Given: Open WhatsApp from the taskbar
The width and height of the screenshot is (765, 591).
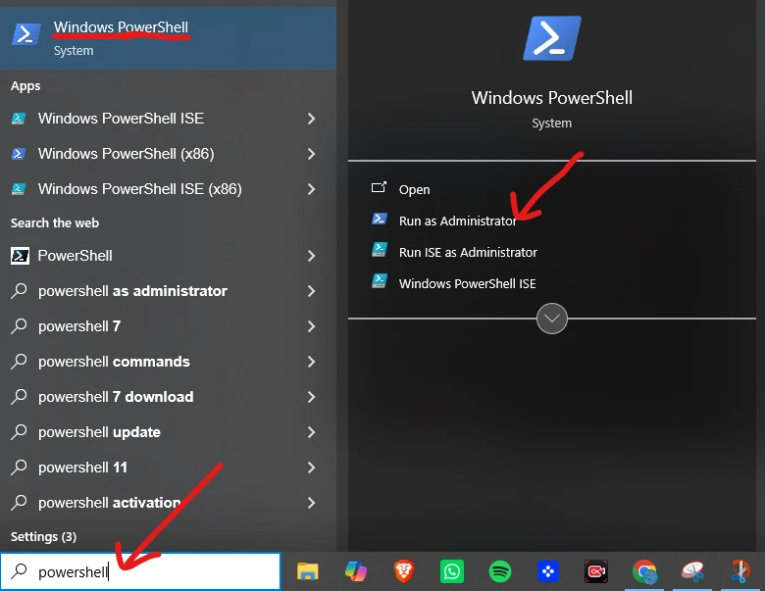Looking at the screenshot, I should tap(452, 571).
